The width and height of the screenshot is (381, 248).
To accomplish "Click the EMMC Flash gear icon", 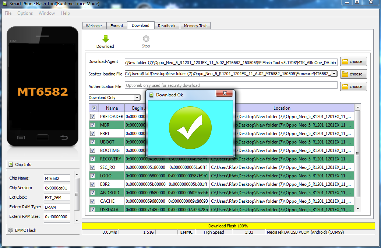I will tap(10, 230).
